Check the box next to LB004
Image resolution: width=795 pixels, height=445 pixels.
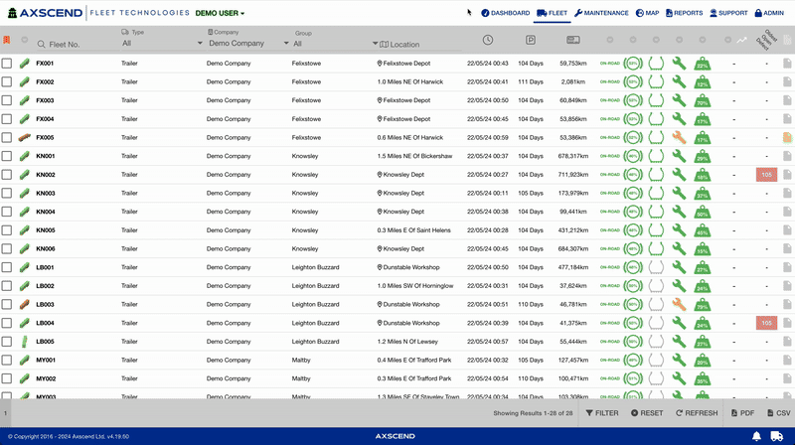[x=7, y=323]
